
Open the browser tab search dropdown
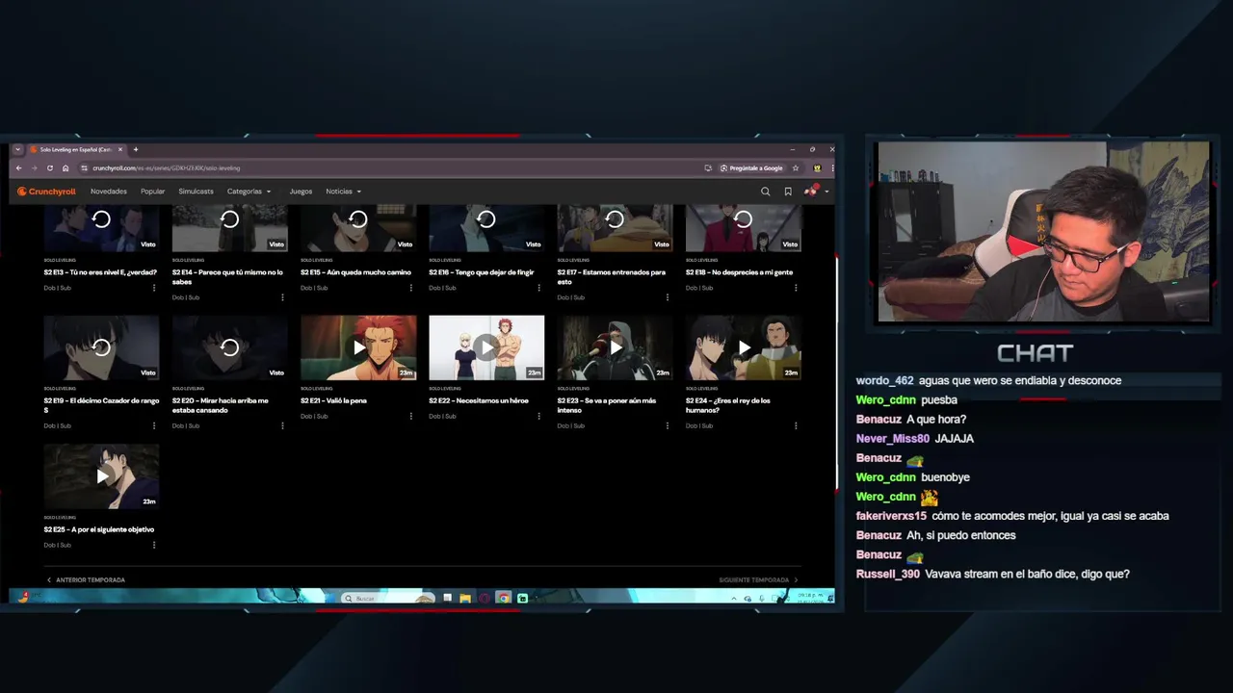pos(17,149)
